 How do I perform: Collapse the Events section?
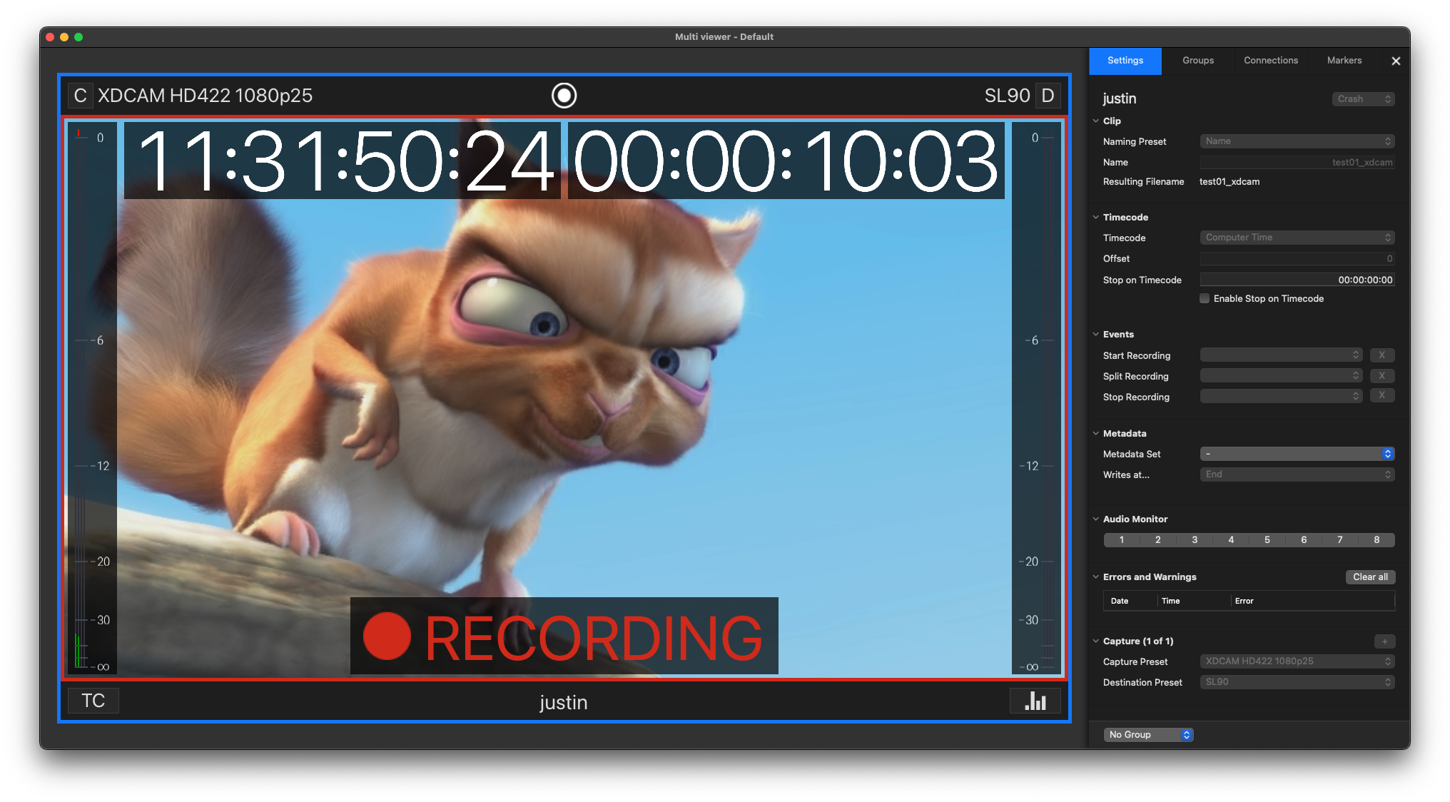tap(1096, 335)
